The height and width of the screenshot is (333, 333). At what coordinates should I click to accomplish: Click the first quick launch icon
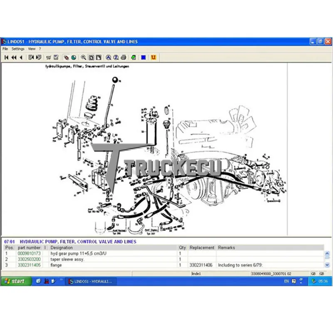38,281
